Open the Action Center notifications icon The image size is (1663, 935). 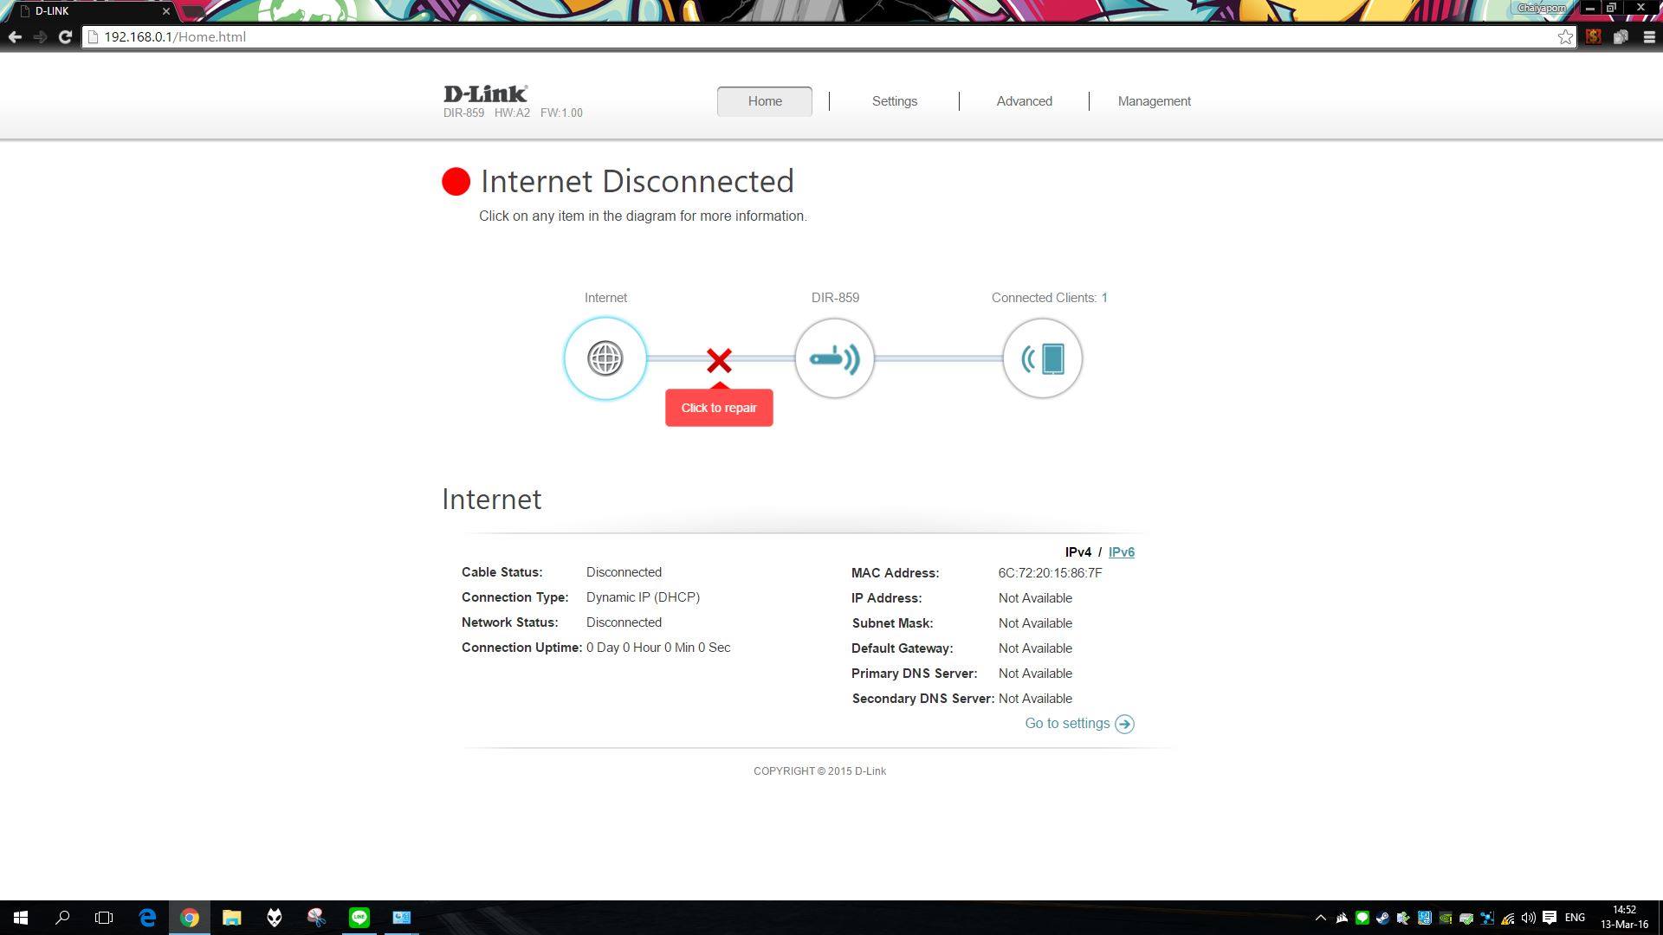pyautogui.click(x=1550, y=918)
